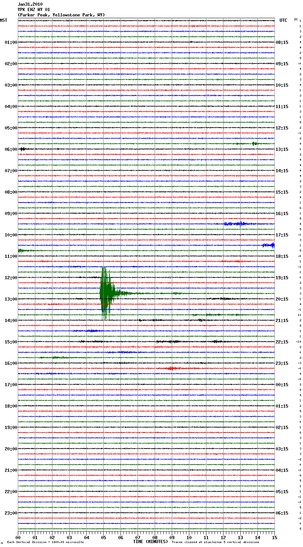Image resolution: width=303 pixels, height=547 pixels.
Task: Select the YPK EHZ WY 01 station label
Action: coord(34,10)
